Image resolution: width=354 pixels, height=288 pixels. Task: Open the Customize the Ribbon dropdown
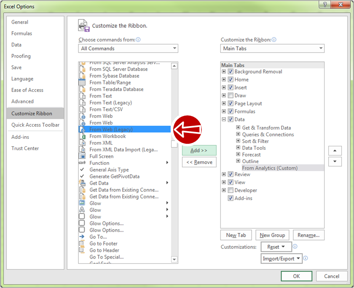[272, 48]
